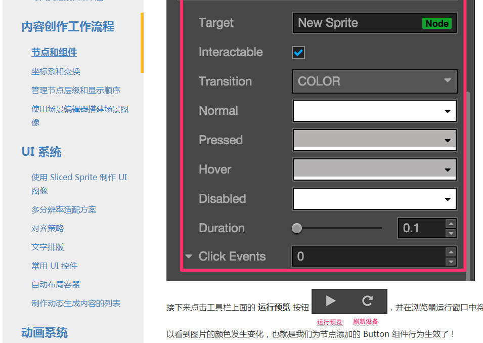483x343 pixels.
Task: Decrease Click Events count using down arrow
Action: [x=451, y=262]
